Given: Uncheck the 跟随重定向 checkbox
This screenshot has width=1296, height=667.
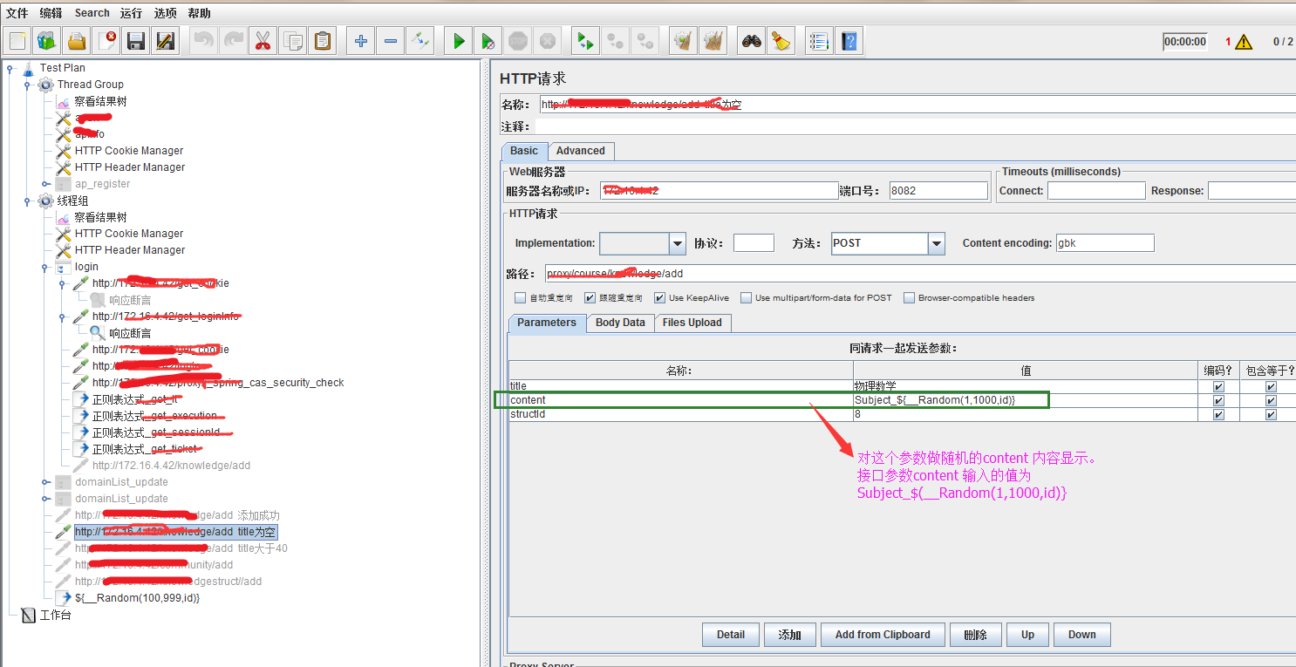Looking at the screenshot, I should [590, 297].
